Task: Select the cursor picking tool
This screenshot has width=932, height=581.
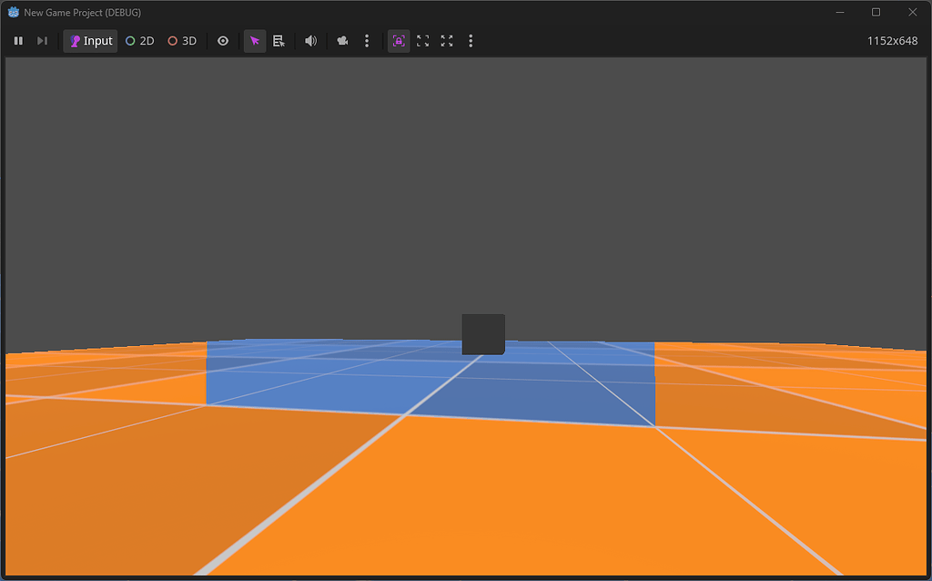Action: click(254, 40)
